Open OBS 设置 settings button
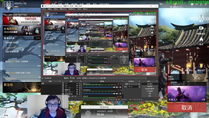The width and height of the screenshot is (209, 118). click(x=150, y=94)
